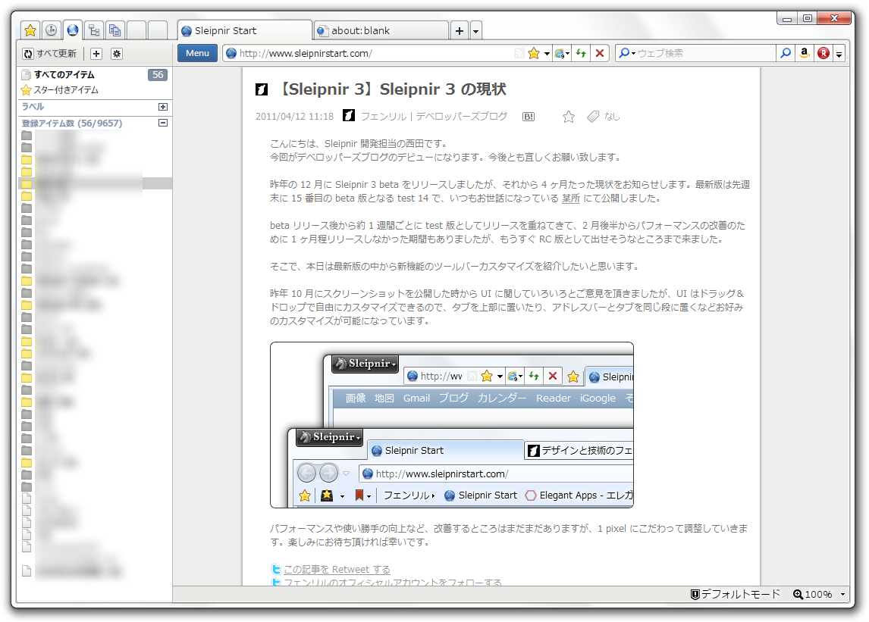
Task: Follow the 某所 link in the article
Action: tap(571, 198)
